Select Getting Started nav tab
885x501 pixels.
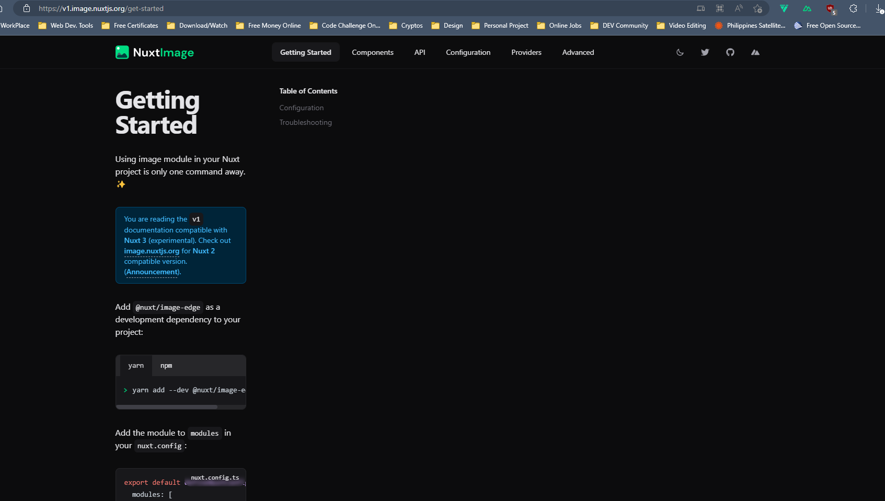(306, 52)
